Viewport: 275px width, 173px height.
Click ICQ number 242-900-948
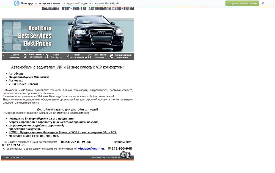pyautogui.click(x=122, y=149)
